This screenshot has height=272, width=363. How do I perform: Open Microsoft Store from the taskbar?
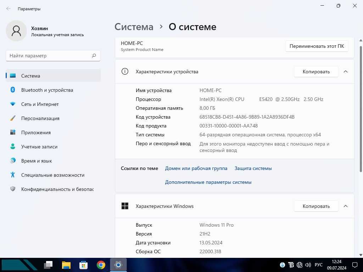(83, 265)
